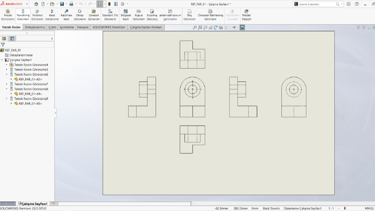Open File Properties icon

click(x=116, y=4)
